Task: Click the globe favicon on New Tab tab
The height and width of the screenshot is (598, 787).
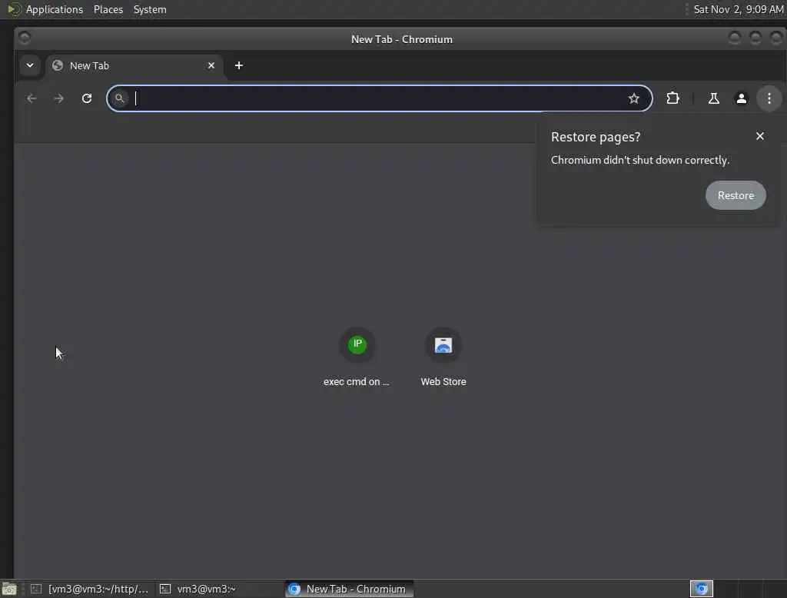Action: tap(58, 65)
